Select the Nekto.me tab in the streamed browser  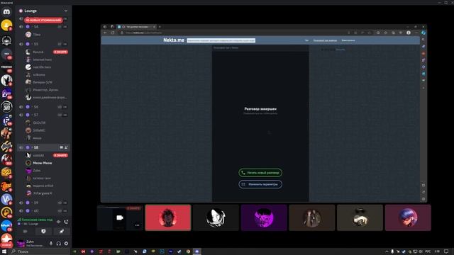click(137, 27)
